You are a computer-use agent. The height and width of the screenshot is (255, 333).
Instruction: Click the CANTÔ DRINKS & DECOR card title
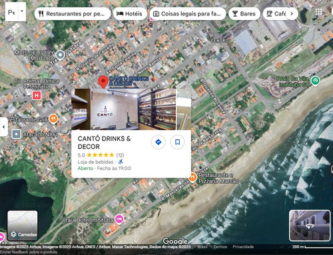pos(104,142)
